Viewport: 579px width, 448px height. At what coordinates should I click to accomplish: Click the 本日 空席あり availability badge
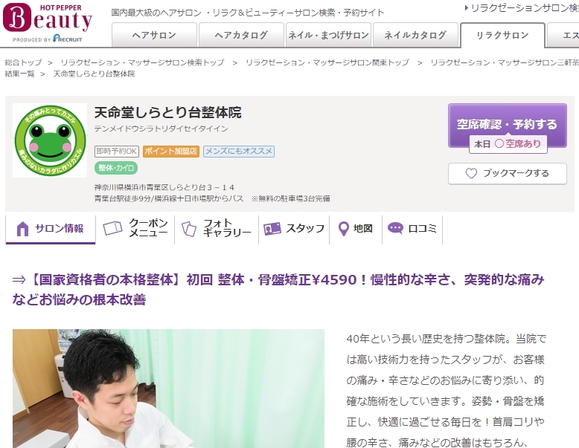[x=508, y=144]
